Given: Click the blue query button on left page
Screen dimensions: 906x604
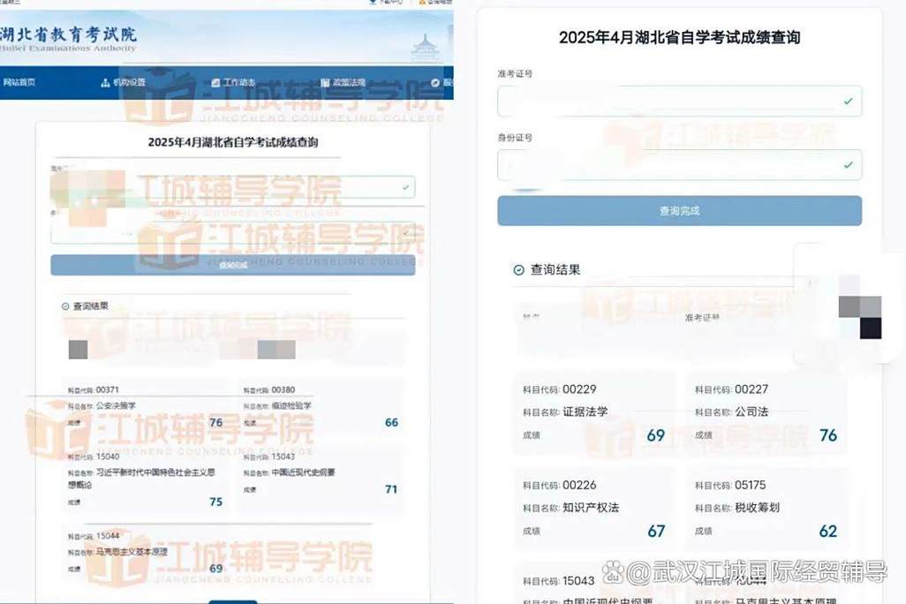Looking at the screenshot, I should (x=232, y=265).
